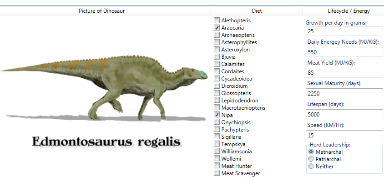
Task: Select the Neither herd leadership option
Action: (311, 166)
